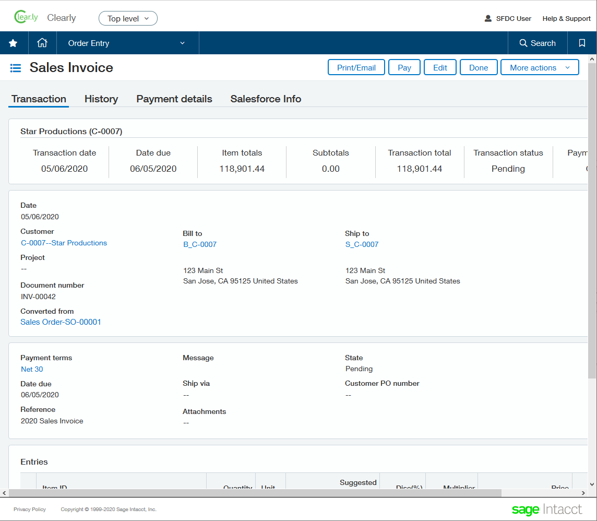
Task: Open the Order Entry module dropdown
Action: (127, 43)
